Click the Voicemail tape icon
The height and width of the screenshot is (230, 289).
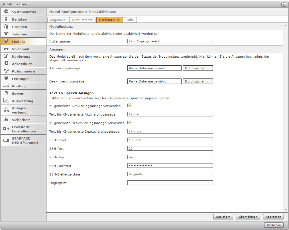[x=6, y=49]
